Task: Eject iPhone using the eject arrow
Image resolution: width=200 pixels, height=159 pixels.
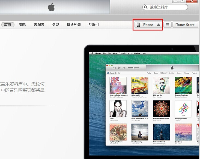Action: pos(159,25)
